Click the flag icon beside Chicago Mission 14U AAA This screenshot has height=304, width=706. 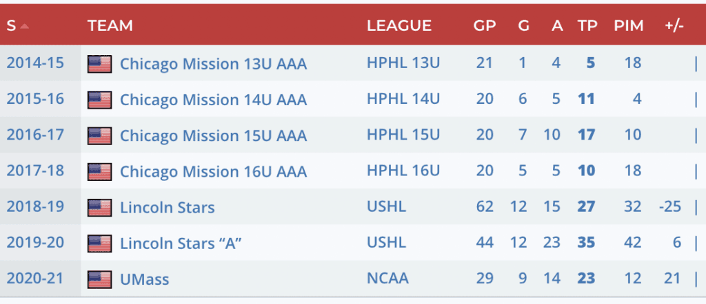(99, 100)
